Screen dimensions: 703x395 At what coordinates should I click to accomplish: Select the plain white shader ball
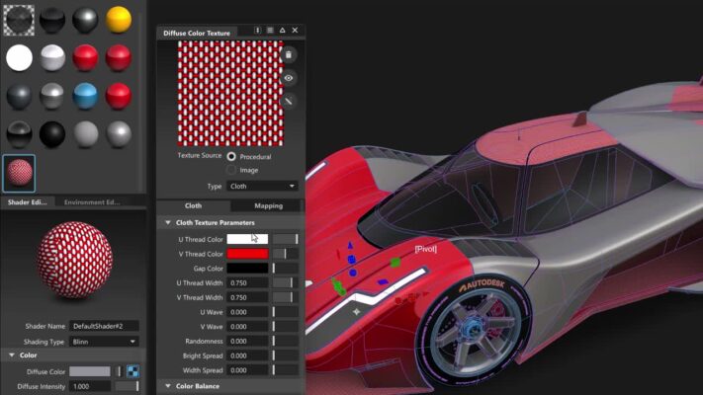19,58
